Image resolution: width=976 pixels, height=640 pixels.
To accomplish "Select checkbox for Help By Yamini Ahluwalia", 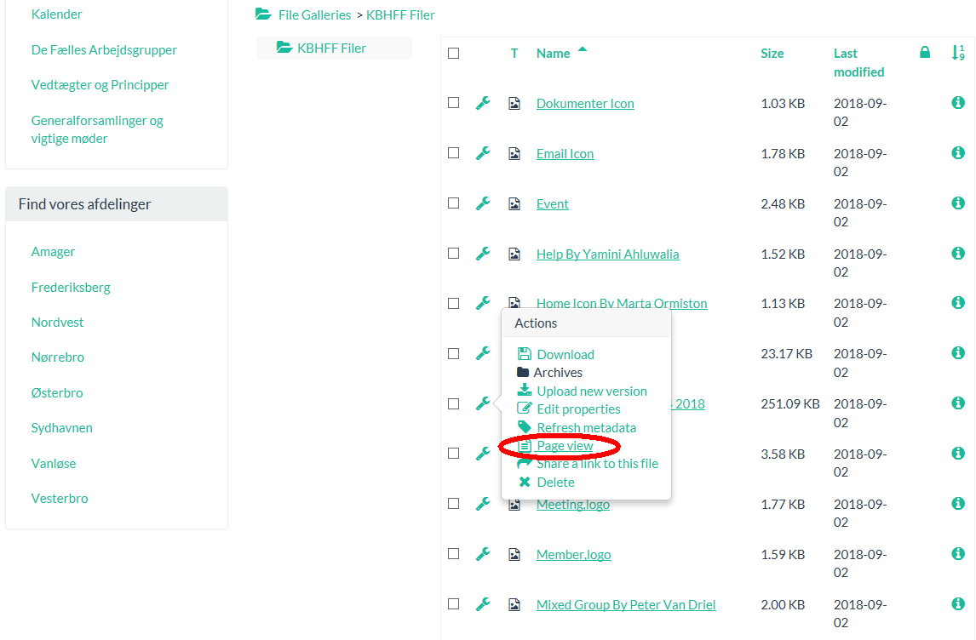I will (454, 254).
